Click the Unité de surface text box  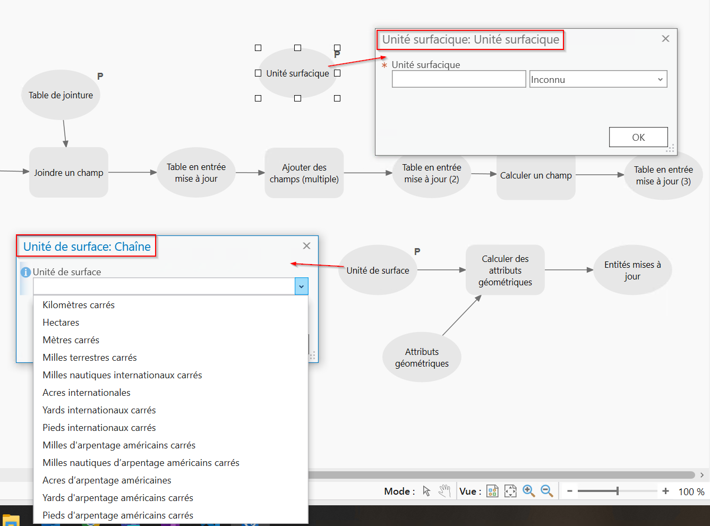pyautogui.click(x=164, y=286)
